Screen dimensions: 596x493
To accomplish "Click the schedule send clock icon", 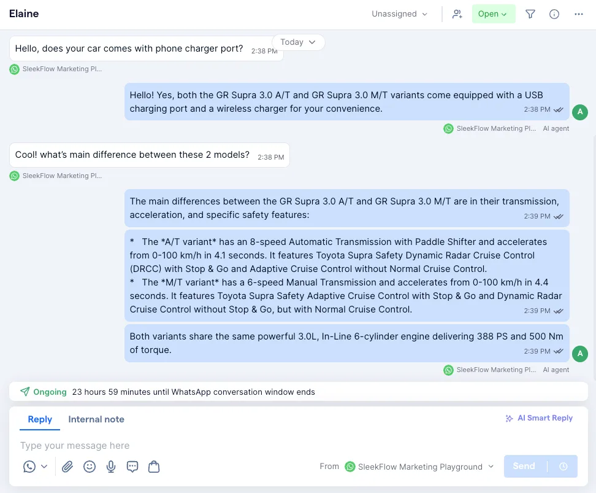I will click(563, 466).
